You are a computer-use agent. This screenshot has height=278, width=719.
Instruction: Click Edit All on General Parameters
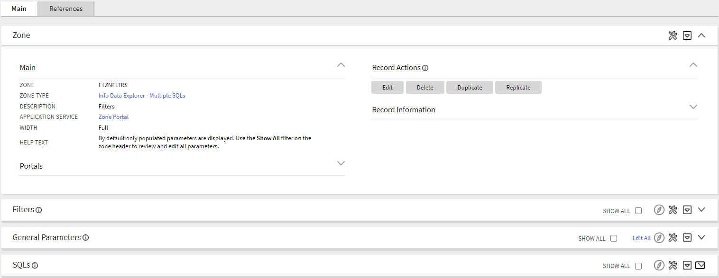pyautogui.click(x=641, y=238)
